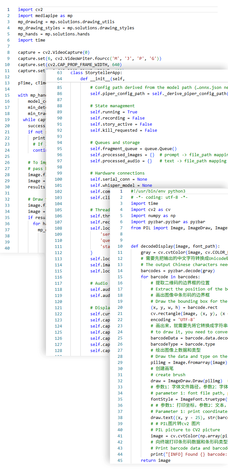Click the "self.whisper_model = None" line
The width and height of the screenshot is (228, 476).
point(121,186)
